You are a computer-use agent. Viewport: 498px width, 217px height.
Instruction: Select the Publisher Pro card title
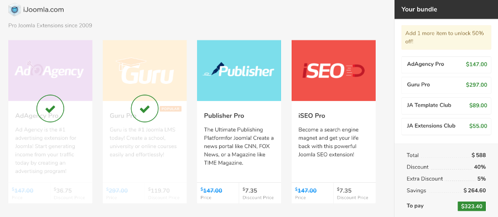tap(224, 115)
